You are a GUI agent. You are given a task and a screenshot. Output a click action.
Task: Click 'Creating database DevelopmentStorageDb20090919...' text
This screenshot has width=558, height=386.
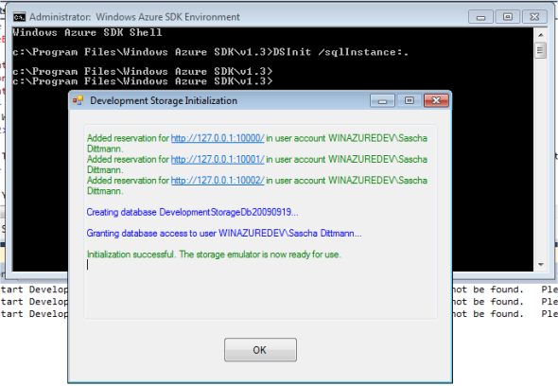point(193,212)
